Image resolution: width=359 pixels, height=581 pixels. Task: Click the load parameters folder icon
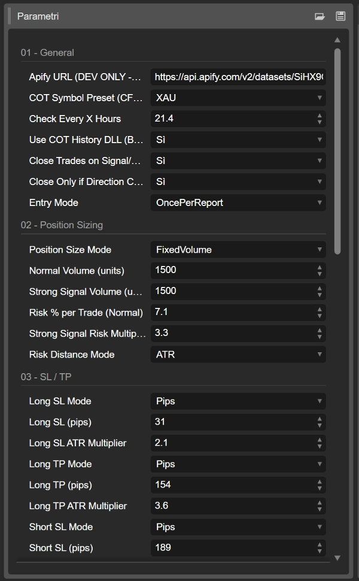coord(320,17)
